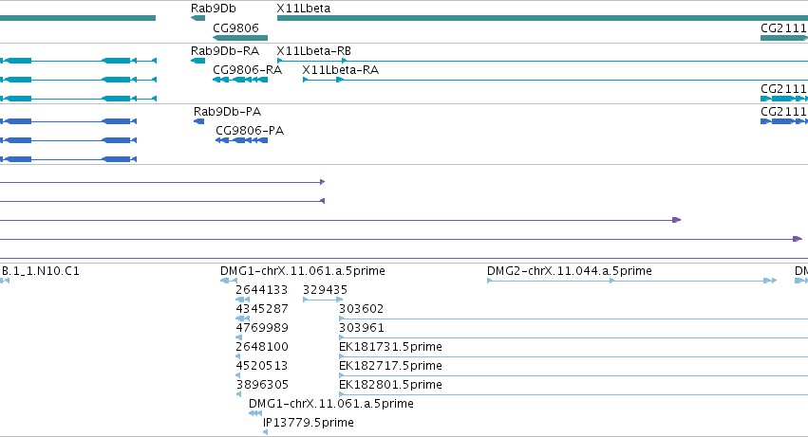Select the CG9806-PA coding exons glyph
Screen dimensions: 808x437
point(242,140)
